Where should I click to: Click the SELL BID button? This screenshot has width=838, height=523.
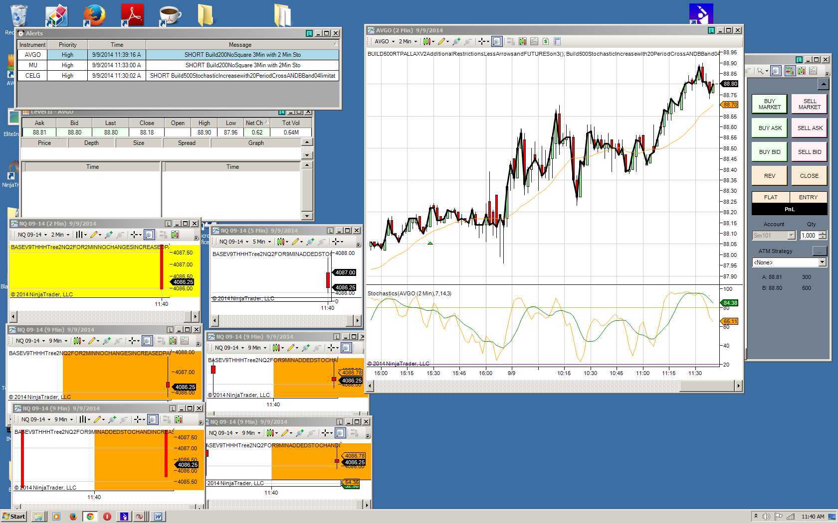coord(809,152)
